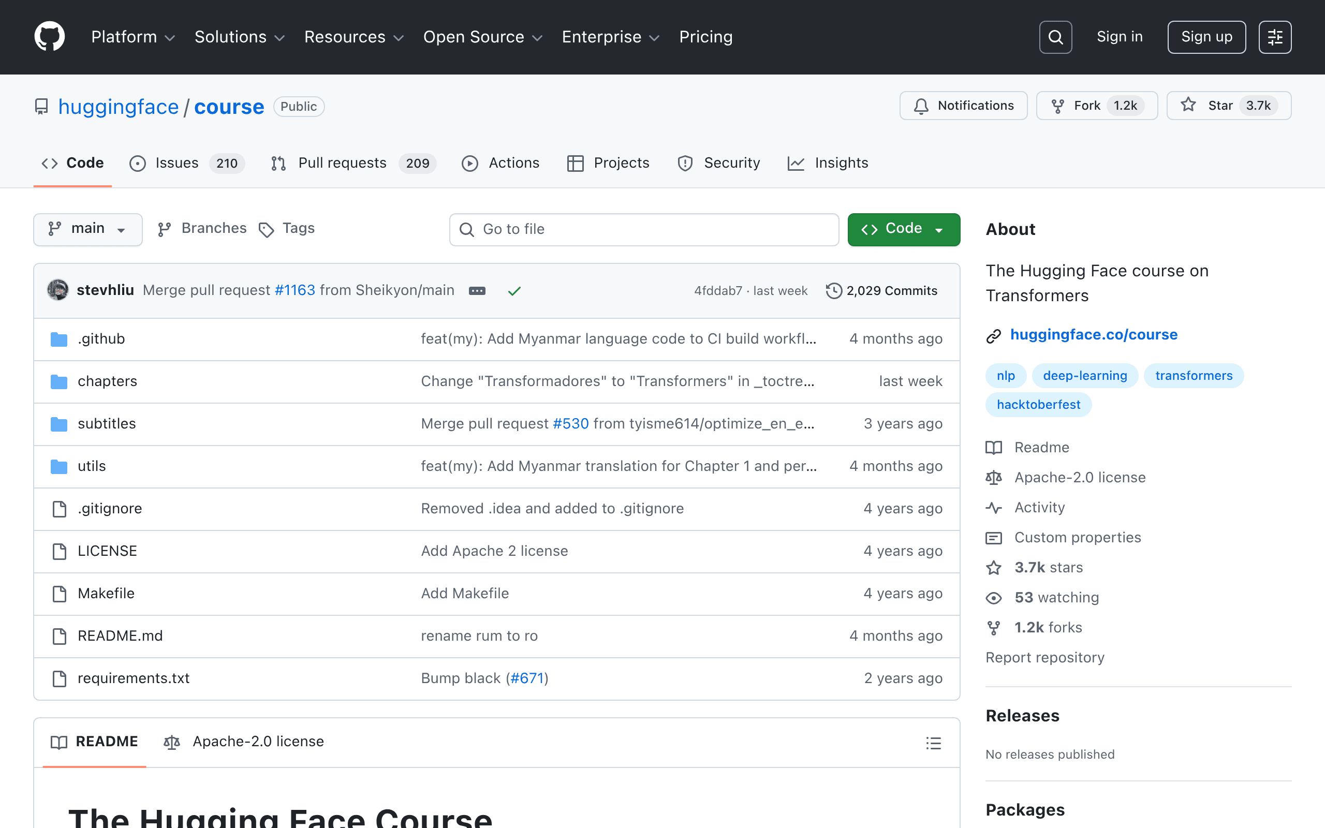Switch to the Pull requests tab
The height and width of the screenshot is (828, 1325).
coord(354,163)
